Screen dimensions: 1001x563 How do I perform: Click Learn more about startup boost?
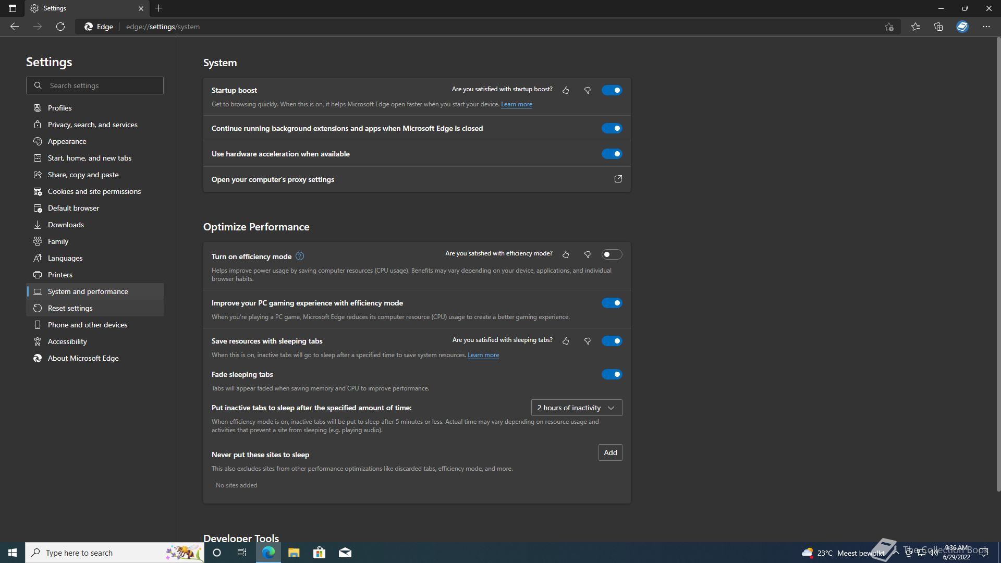coord(517,104)
